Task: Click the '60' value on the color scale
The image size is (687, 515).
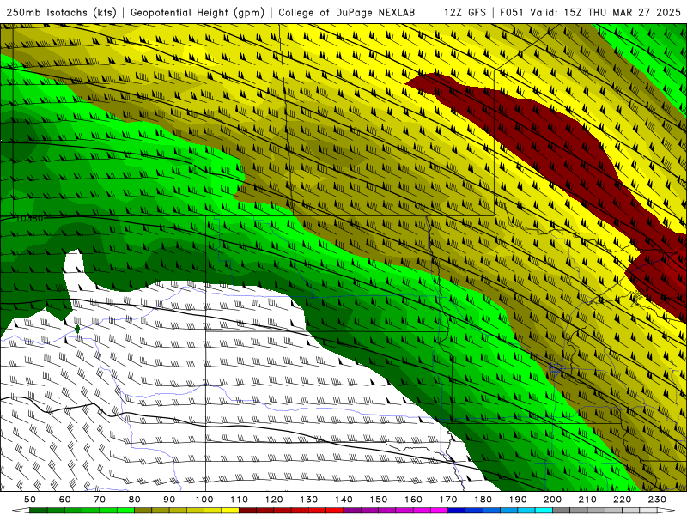Action: tap(65, 500)
